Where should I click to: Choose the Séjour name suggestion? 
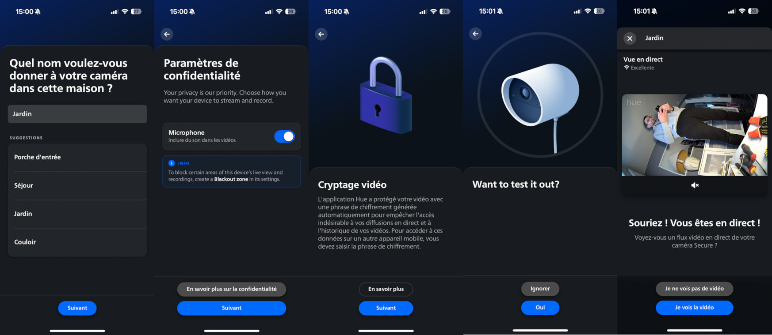point(77,185)
